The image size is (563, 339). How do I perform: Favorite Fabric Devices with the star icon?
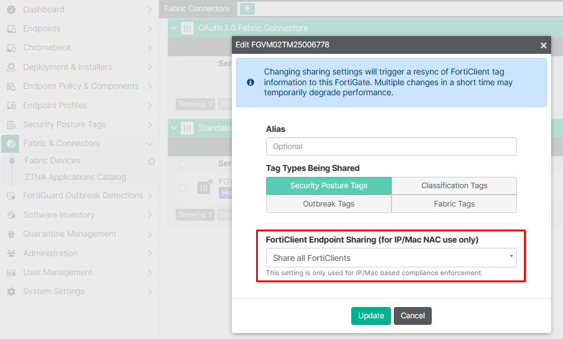coord(151,161)
